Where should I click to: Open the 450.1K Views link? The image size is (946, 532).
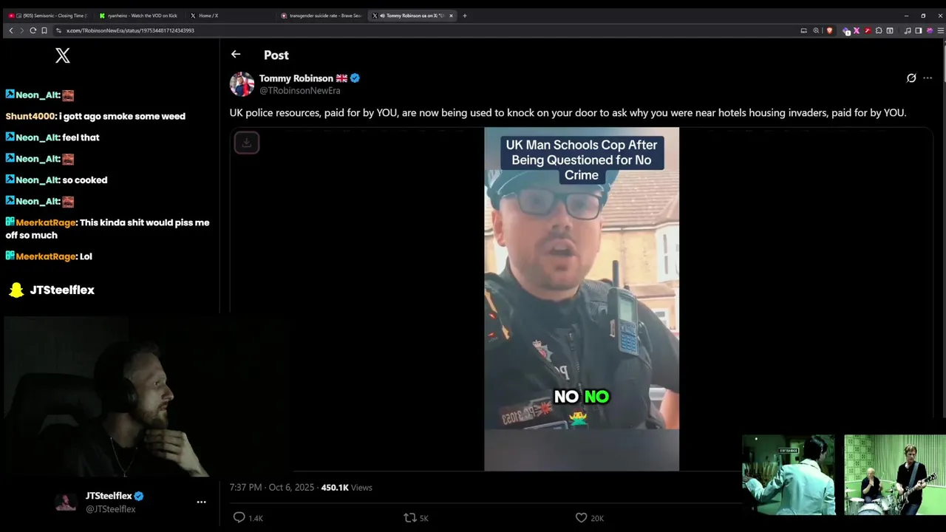pos(347,488)
